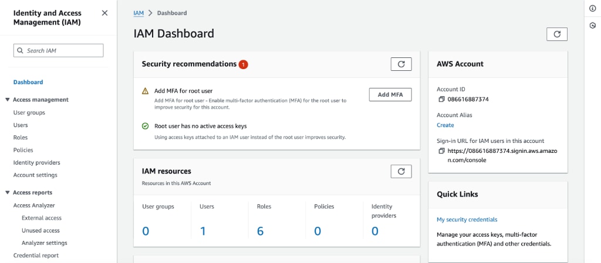601x263 pixels.
Task: Collapse the Access reports section
Action: (7, 193)
